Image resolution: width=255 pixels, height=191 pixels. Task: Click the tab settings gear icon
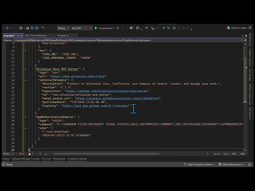[x=246, y=35]
